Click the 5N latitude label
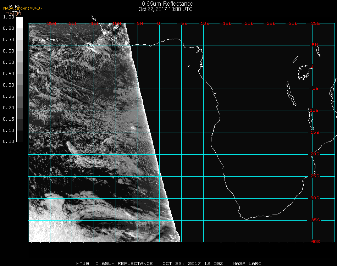 click(315, 45)
